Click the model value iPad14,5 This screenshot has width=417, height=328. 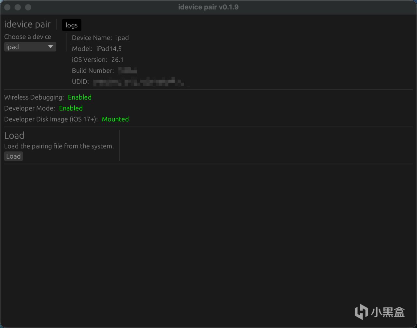tap(109, 49)
